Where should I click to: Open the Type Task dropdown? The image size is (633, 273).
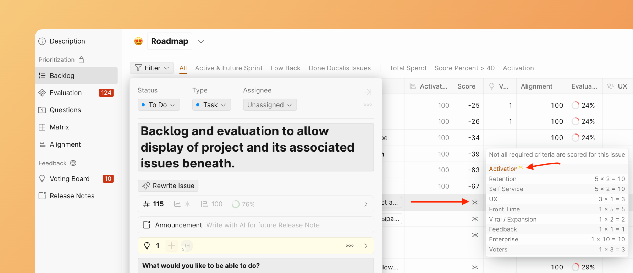pyautogui.click(x=211, y=105)
